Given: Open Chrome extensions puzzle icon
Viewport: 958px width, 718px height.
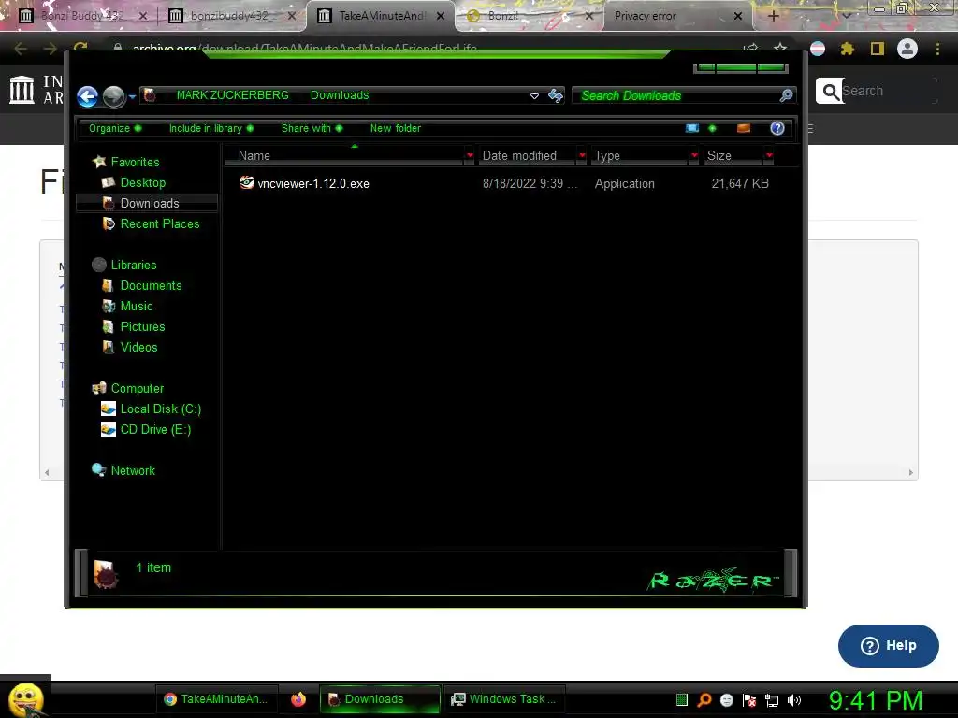Looking at the screenshot, I should coord(848,49).
